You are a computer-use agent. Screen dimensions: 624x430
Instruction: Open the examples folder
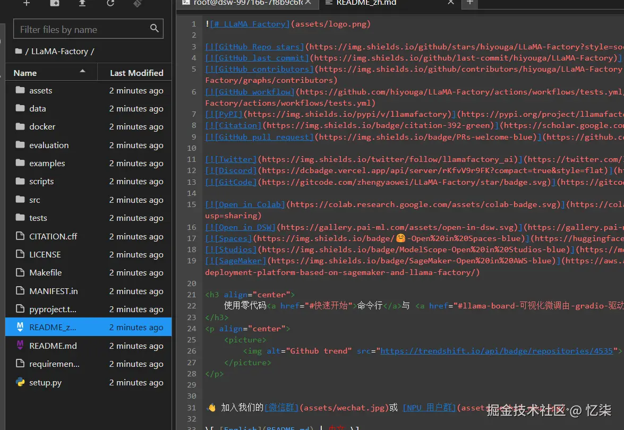47,164
